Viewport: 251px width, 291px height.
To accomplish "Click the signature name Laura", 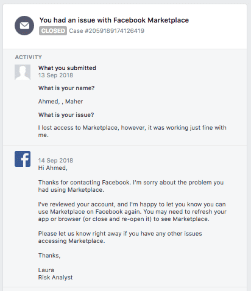I will tap(46, 270).
